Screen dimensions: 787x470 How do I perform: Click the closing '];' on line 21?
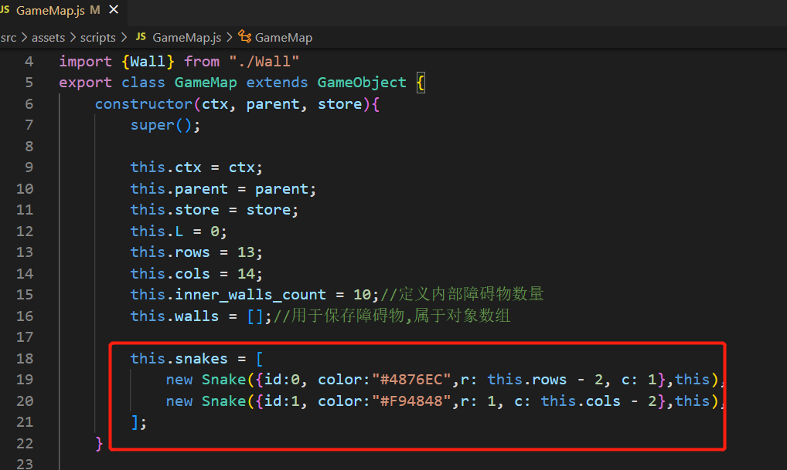pyautogui.click(x=138, y=422)
